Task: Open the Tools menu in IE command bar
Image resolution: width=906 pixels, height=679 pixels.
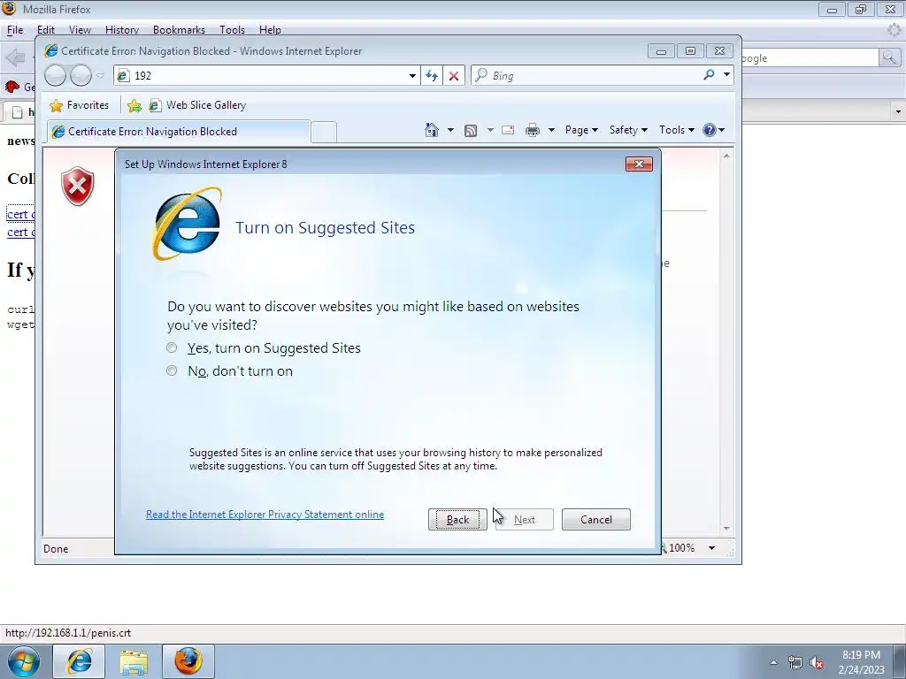Action: (x=677, y=130)
